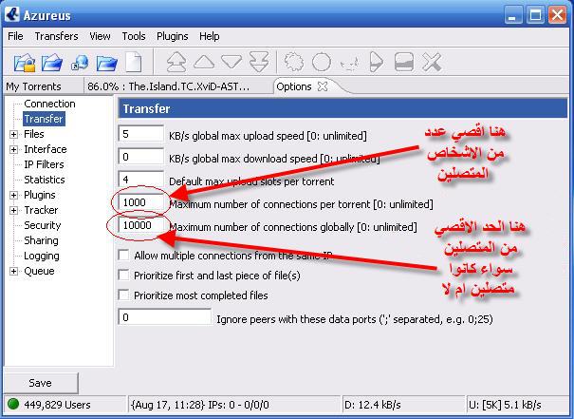The image size is (574, 419).
Task: Click the open folder toolbar icon
Action: (x=51, y=63)
